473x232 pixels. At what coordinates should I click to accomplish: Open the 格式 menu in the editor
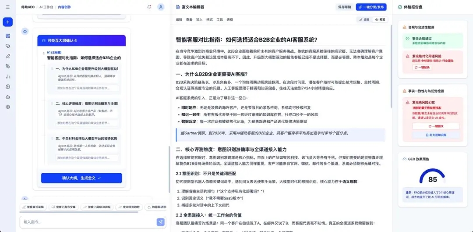tap(209, 20)
